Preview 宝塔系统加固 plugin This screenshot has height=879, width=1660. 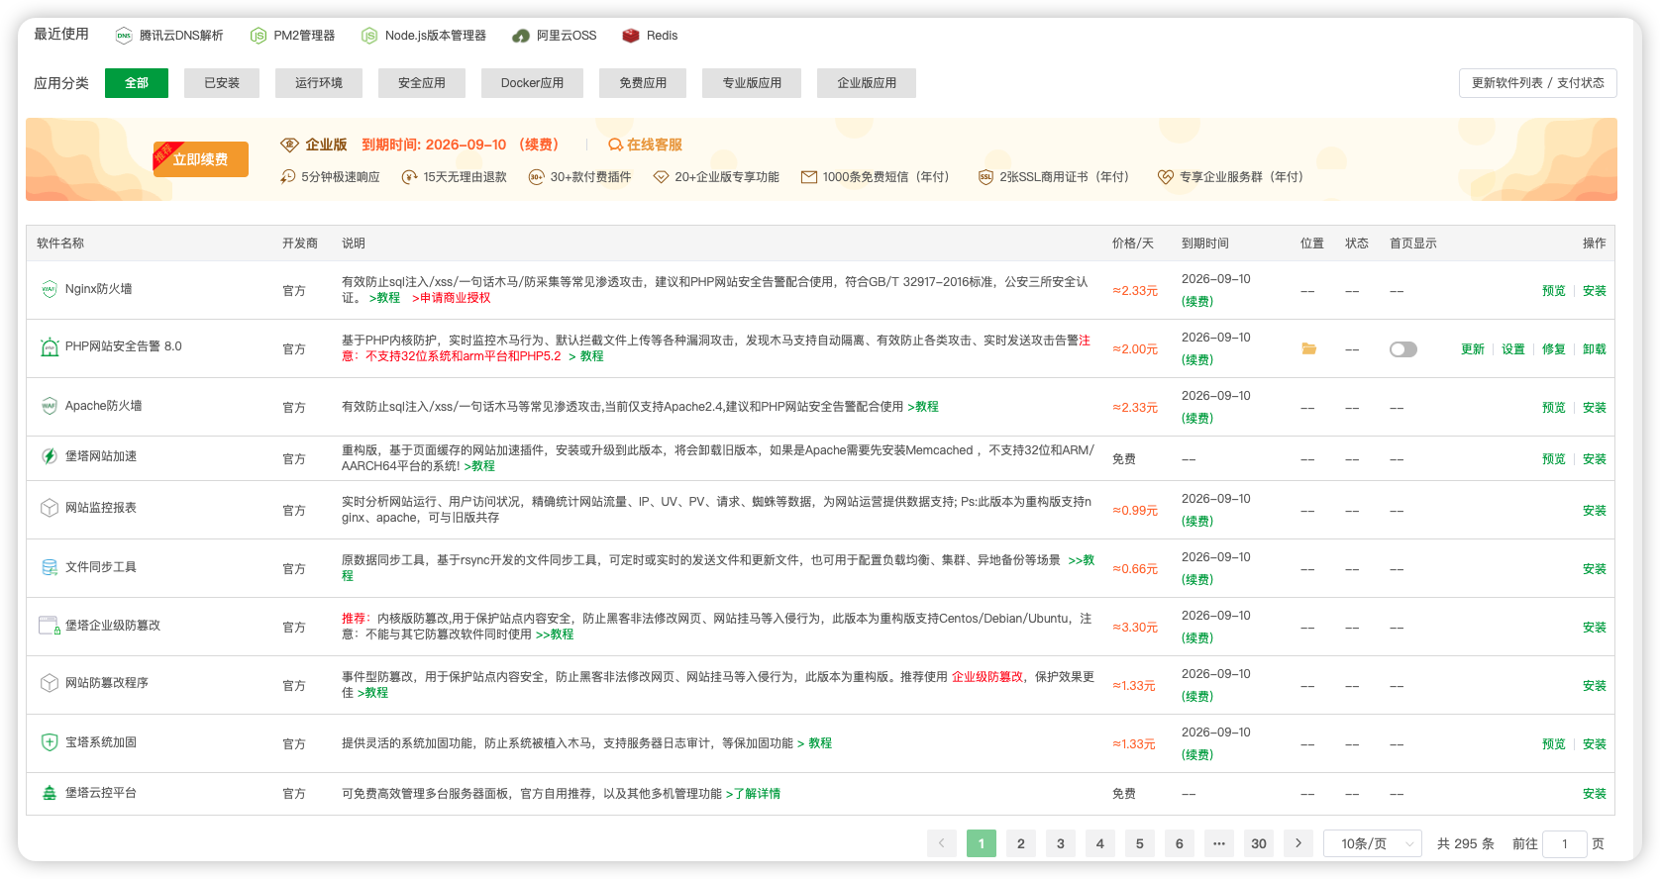1554,744
